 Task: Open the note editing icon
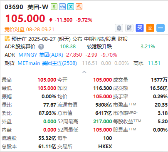coord(129,28)
